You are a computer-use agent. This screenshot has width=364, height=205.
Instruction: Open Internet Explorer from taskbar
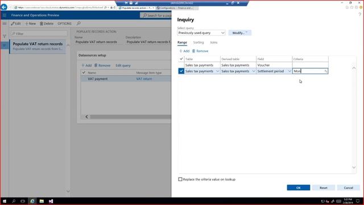(32, 201)
